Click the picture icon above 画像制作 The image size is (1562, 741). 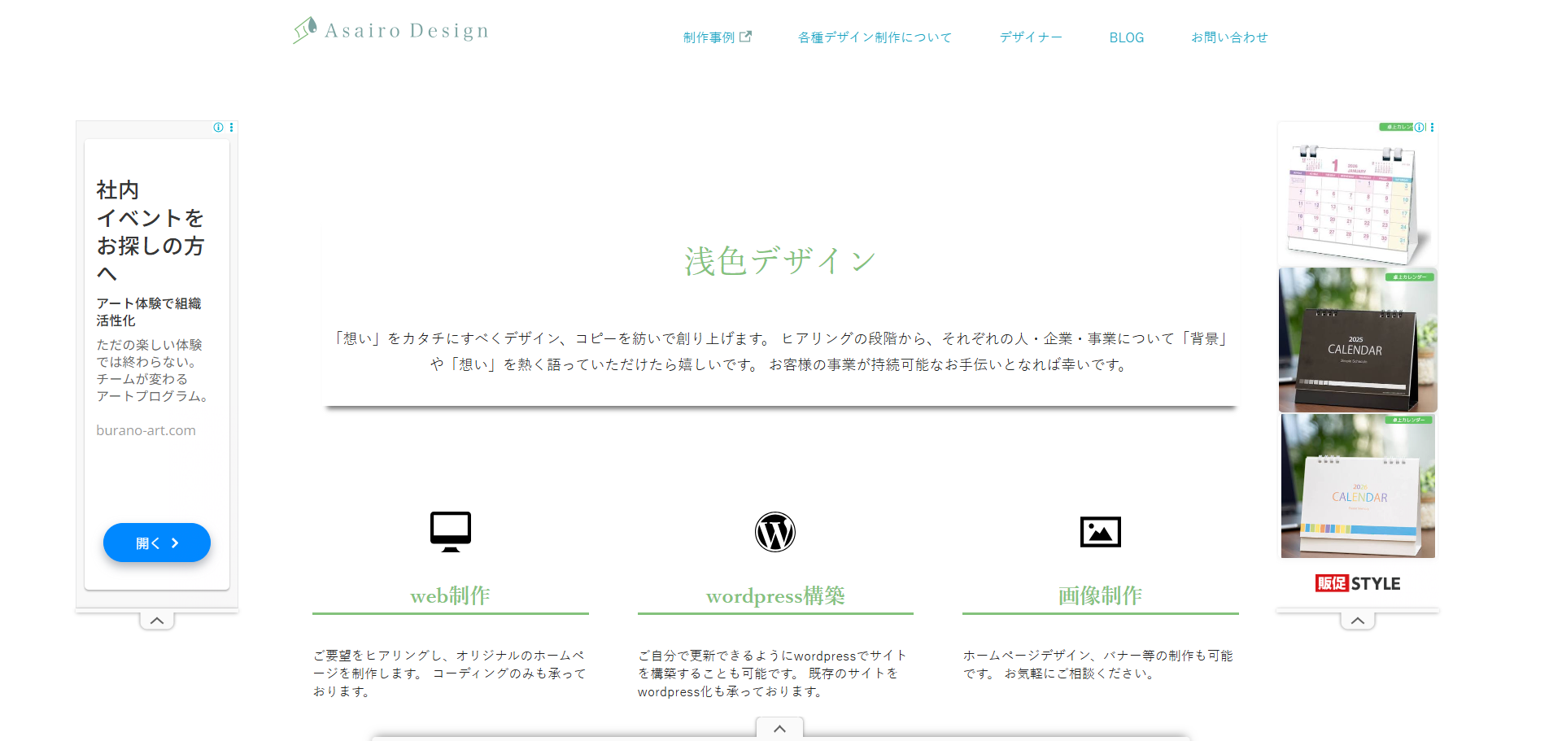[x=1100, y=532]
